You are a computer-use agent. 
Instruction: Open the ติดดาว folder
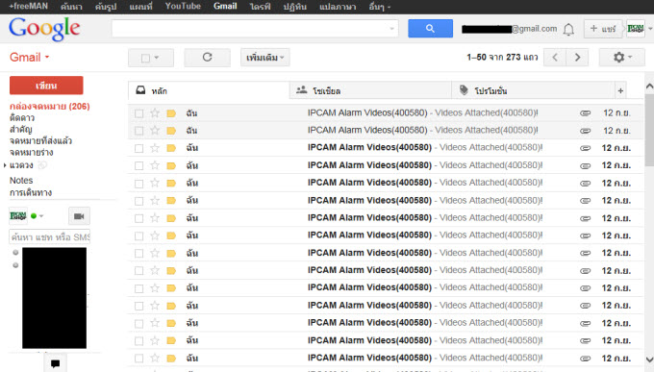click(22, 118)
